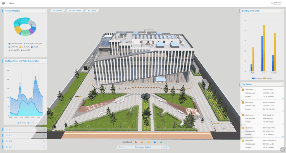Click the red alert level triangle
The width and height of the screenshot is (286, 153).
pyautogui.click(x=136, y=142)
